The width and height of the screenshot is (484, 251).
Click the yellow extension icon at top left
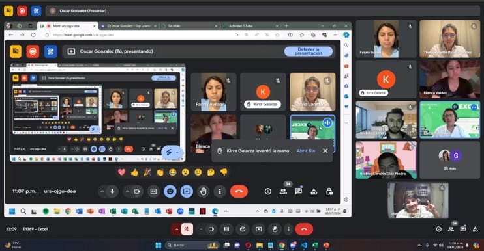coord(8,11)
